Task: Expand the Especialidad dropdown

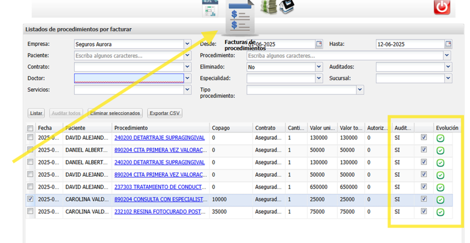Action: 318,78
